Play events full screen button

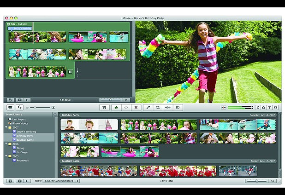point(19,181)
